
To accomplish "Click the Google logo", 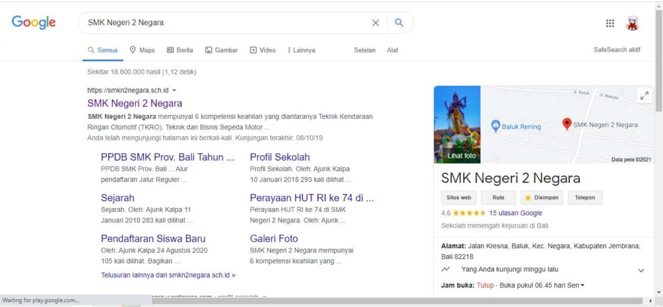I will point(34,23).
